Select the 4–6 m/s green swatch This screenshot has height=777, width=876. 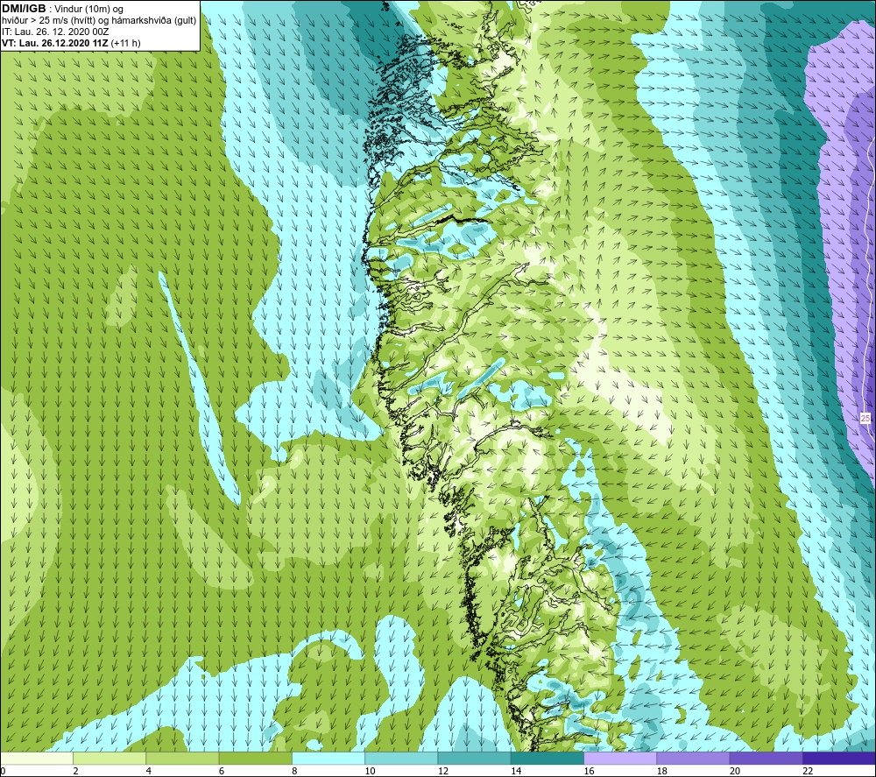pos(183,758)
